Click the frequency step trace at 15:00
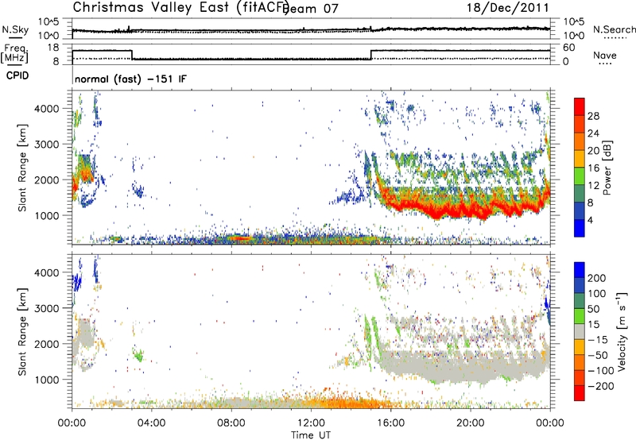The image size is (636, 440). point(371,55)
